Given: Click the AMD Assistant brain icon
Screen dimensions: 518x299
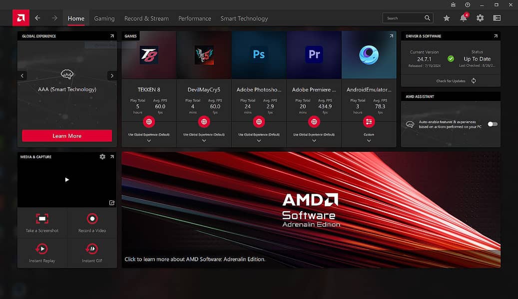Looking at the screenshot, I should 410,124.
